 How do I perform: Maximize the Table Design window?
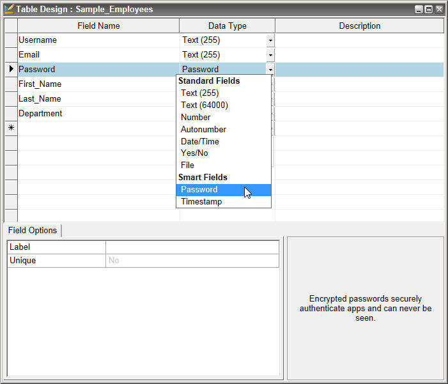tap(428, 10)
